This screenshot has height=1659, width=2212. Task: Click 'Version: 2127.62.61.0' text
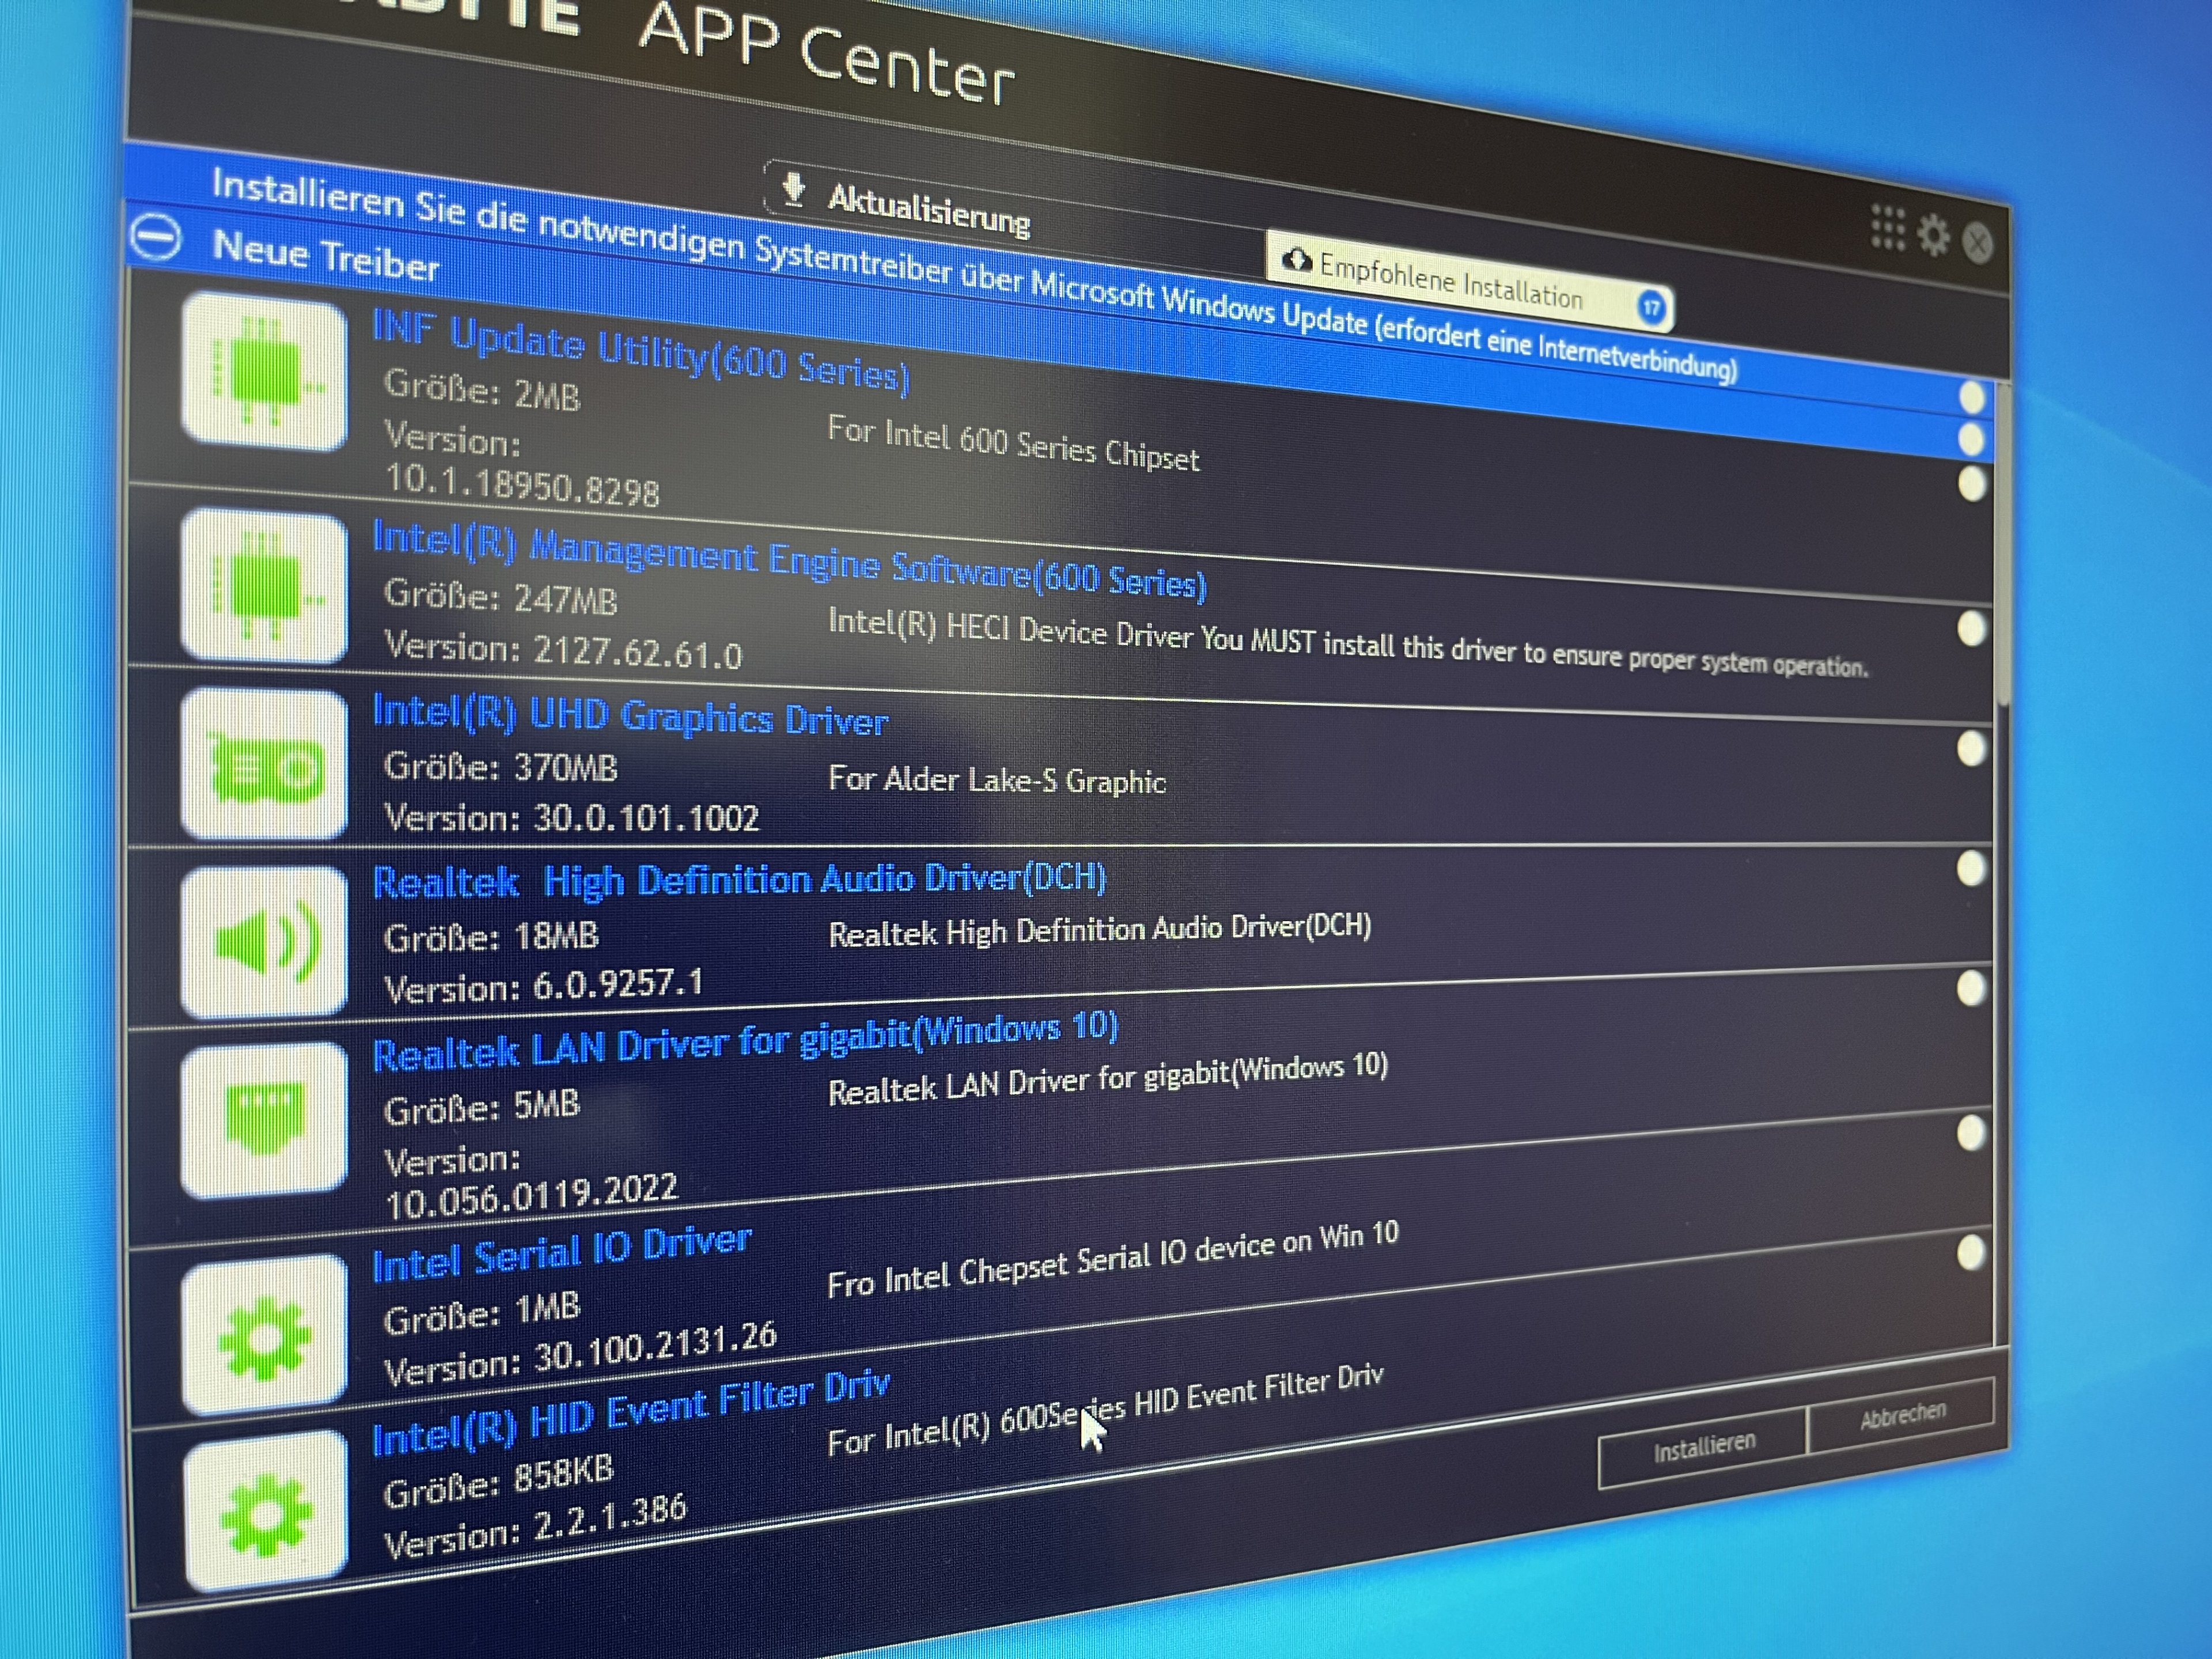563,650
